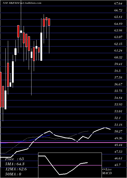127x178 pixels.
Task: Click the 51.18 price axis label
Action: point(118,125)
